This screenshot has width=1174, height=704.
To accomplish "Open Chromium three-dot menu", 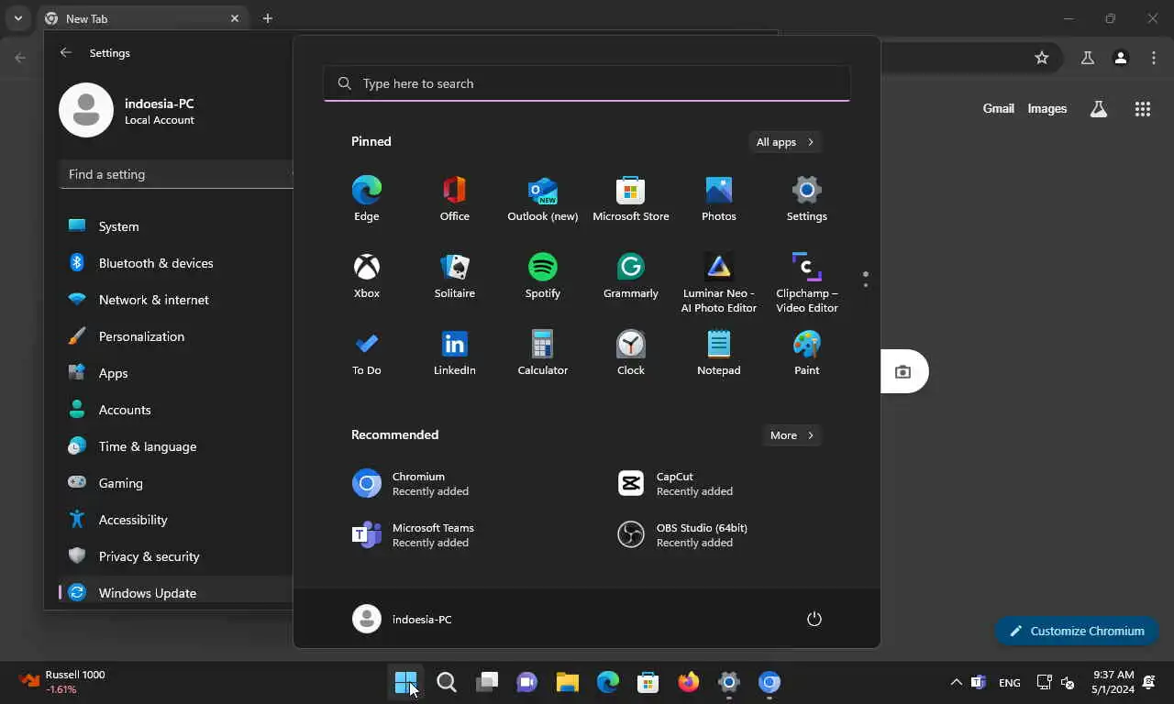I will click(x=1154, y=58).
